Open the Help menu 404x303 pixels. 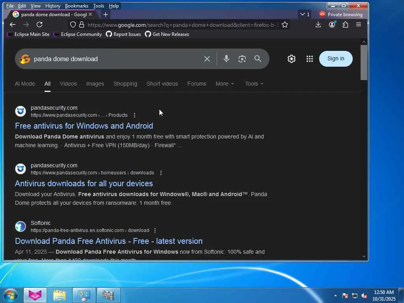(x=114, y=6)
